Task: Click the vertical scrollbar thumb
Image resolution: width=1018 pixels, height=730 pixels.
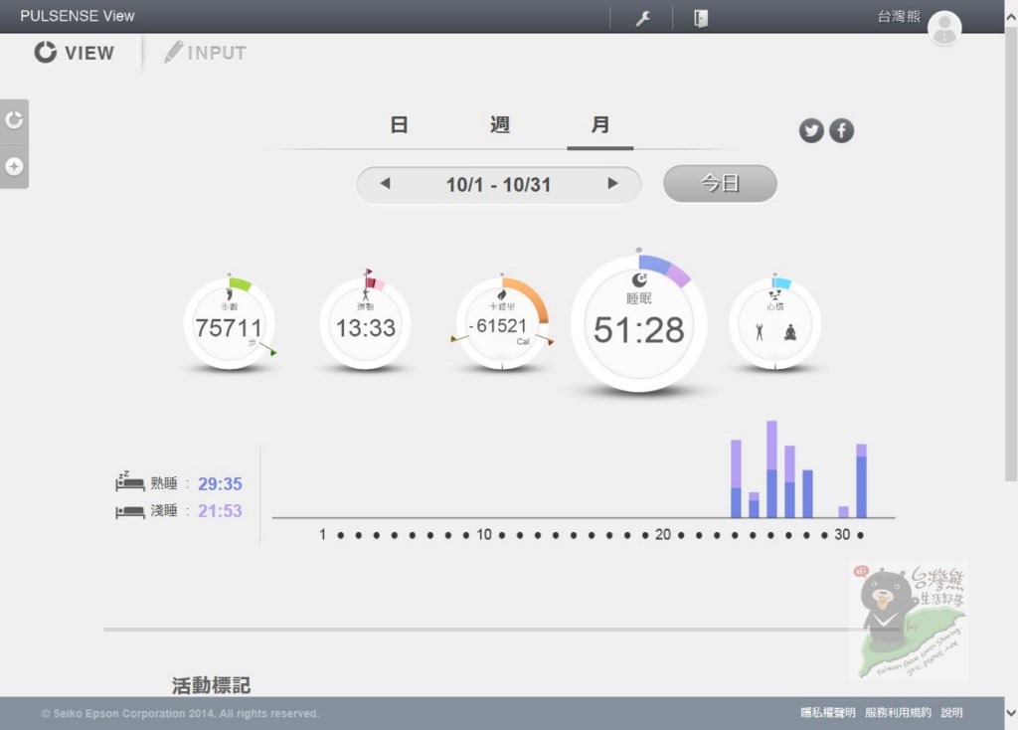Action: tap(1011, 254)
